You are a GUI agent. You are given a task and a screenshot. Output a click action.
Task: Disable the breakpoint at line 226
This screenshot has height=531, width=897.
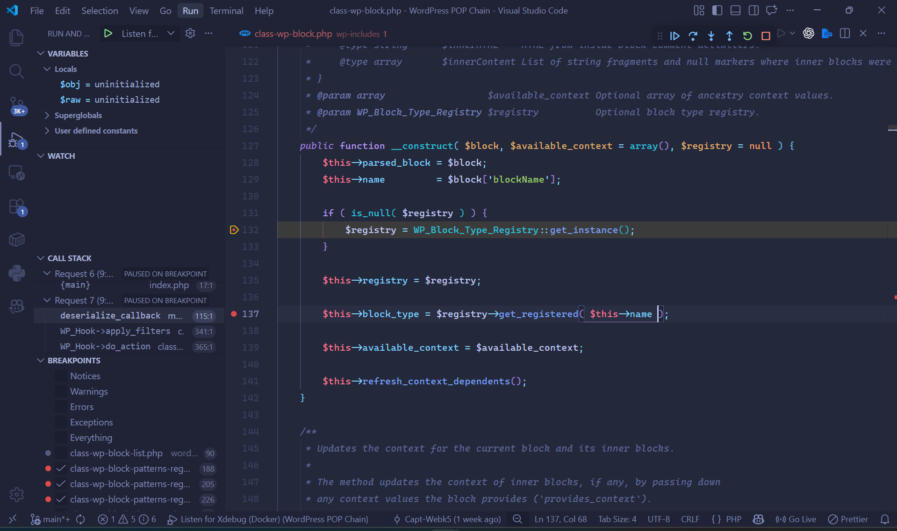click(x=61, y=499)
